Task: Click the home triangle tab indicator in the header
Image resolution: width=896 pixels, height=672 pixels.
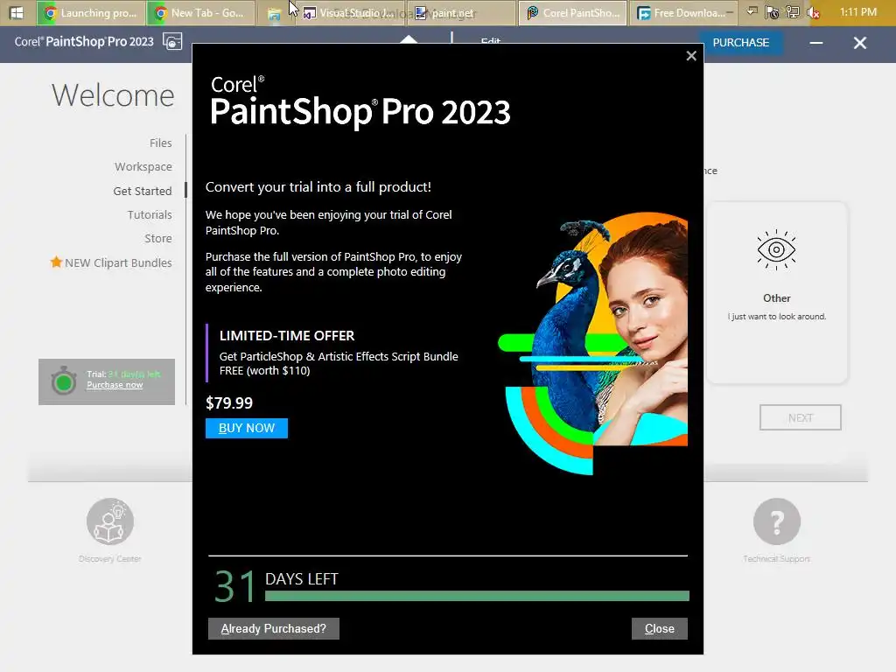Action: 409,39
